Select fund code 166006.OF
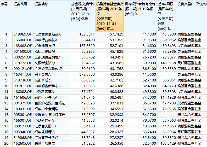 23,40
